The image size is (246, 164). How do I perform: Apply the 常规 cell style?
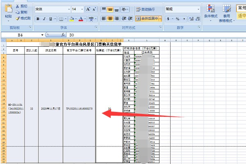(241, 8)
